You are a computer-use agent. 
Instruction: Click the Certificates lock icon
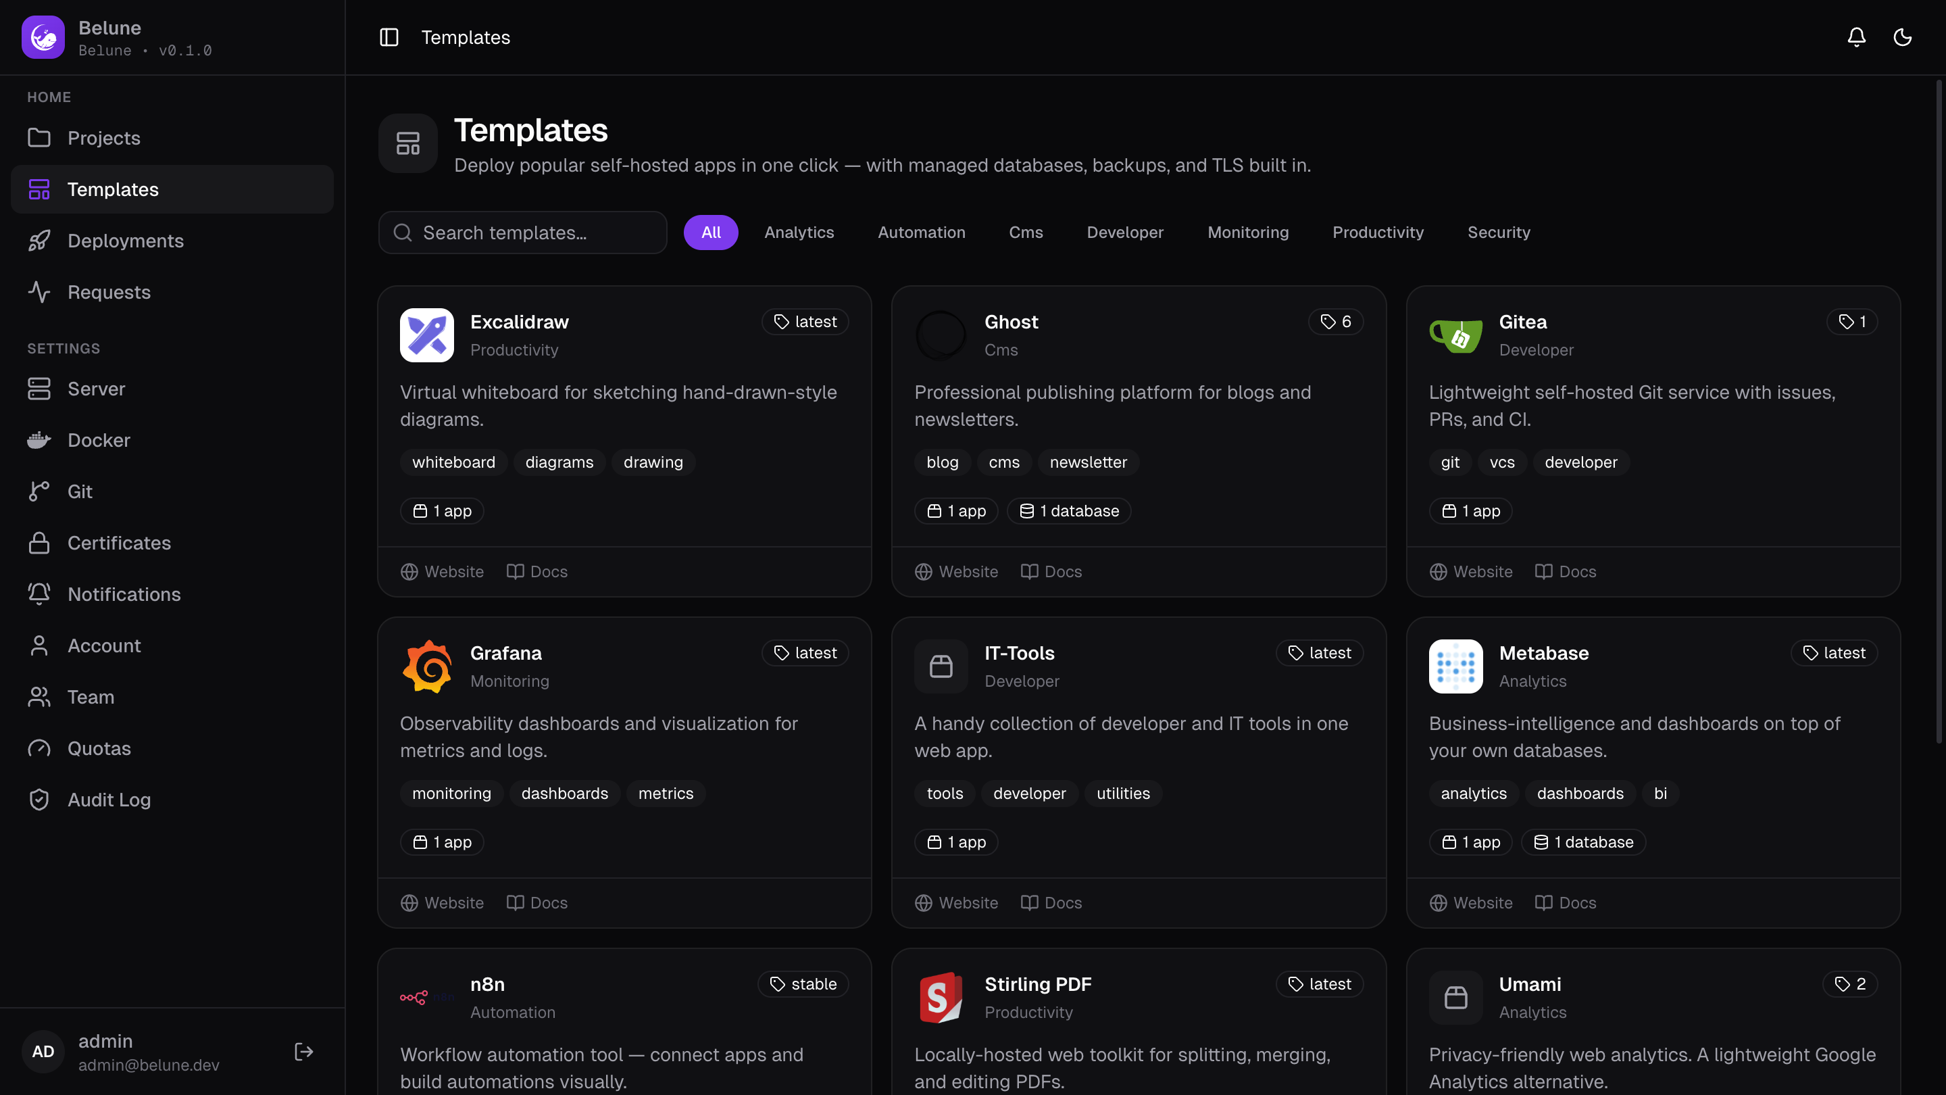39,543
